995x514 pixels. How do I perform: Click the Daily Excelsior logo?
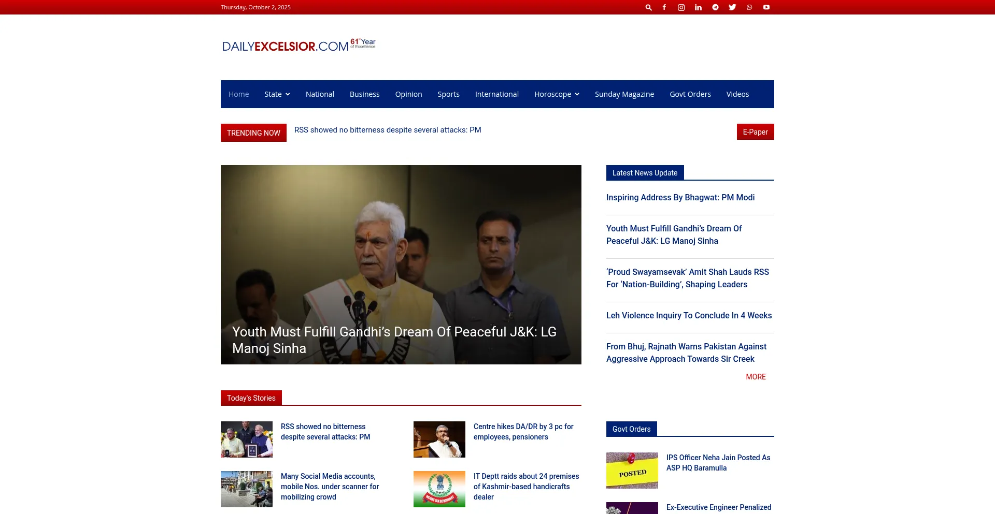[298, 46]
